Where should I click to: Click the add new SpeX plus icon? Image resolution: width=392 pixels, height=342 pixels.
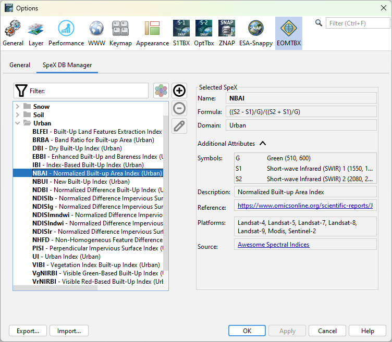179,91
